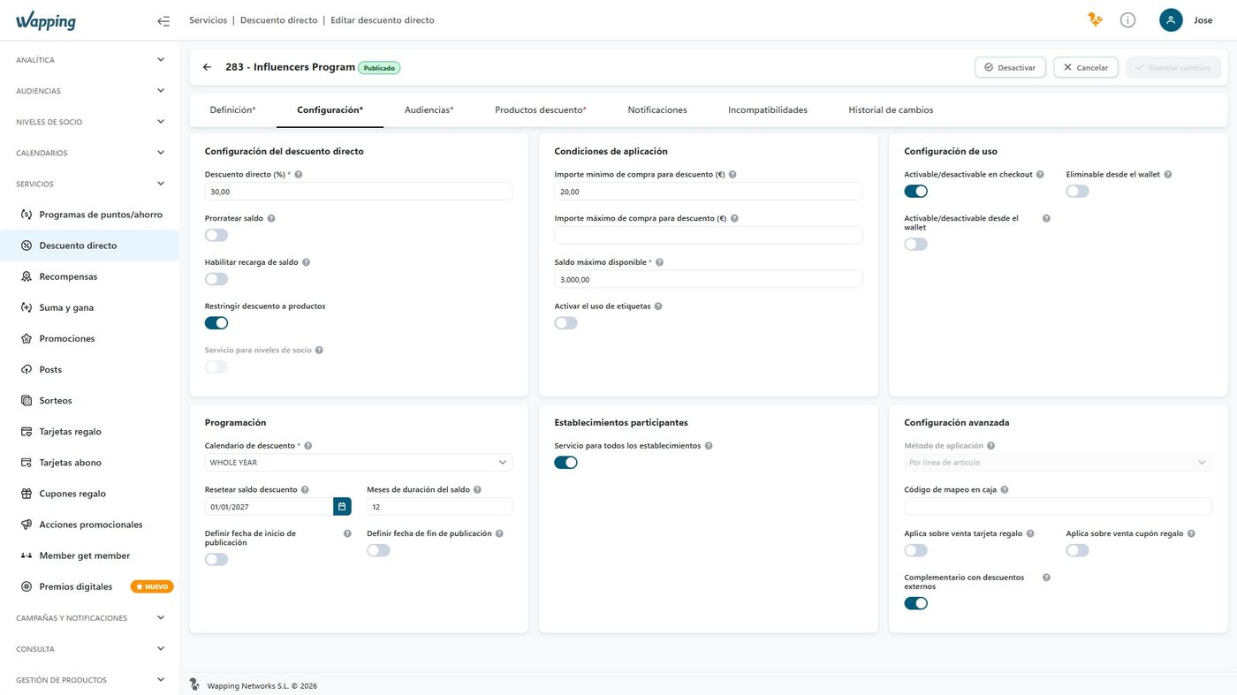Open the calendar picker for Resetear saldo
The width and height of the screenshot is (1237, 695).
342,507
